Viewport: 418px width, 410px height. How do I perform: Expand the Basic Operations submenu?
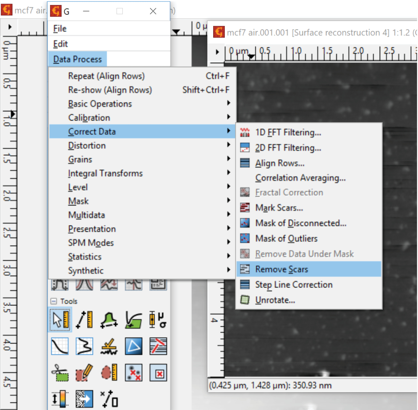(x=100, y=104)
